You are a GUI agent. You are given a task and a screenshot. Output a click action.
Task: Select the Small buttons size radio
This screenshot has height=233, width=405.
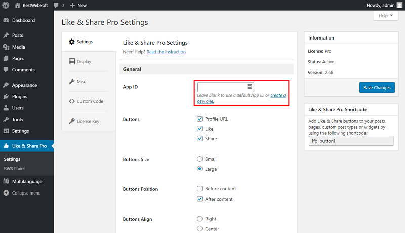(x=199, y=159)
